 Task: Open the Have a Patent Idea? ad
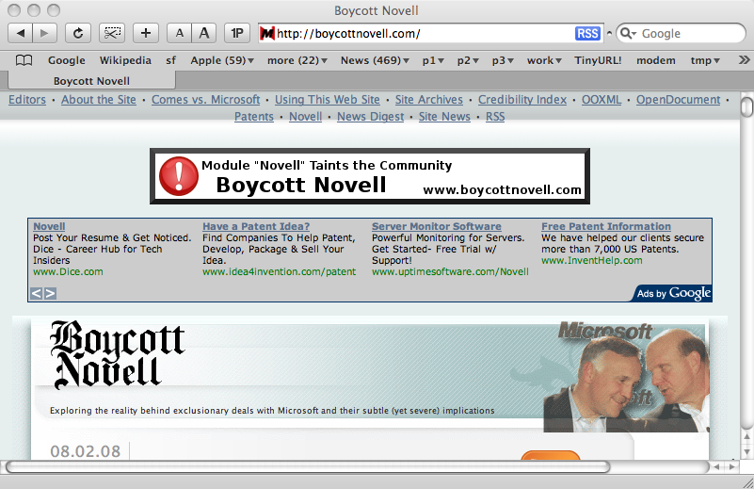(x=256, y=226)
